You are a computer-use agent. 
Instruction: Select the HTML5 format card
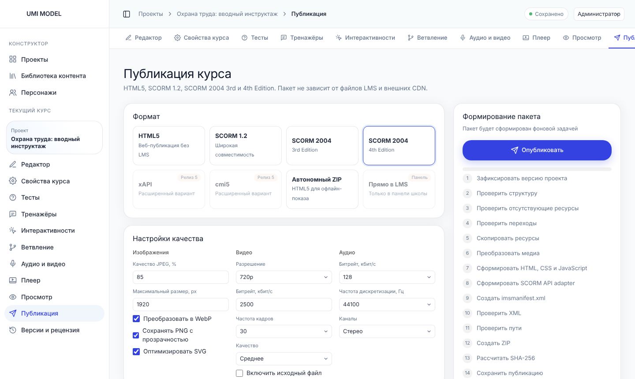(169, 145)
